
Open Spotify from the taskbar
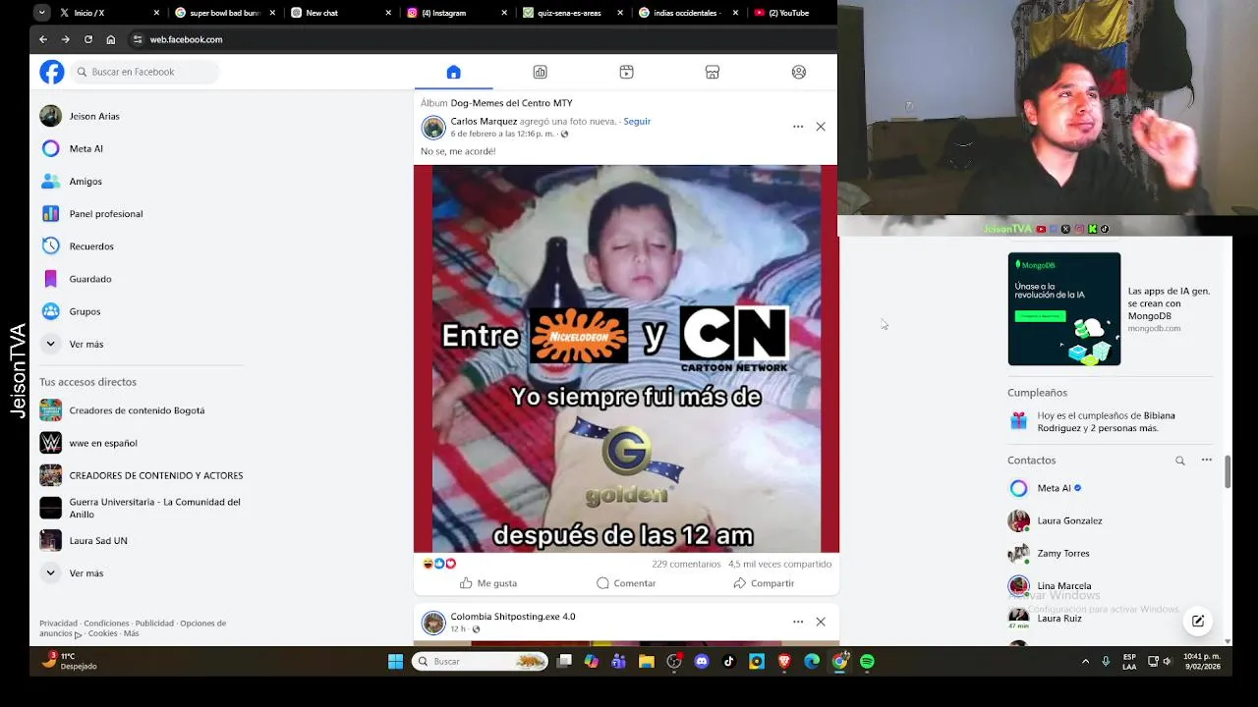tap(867, 662)
